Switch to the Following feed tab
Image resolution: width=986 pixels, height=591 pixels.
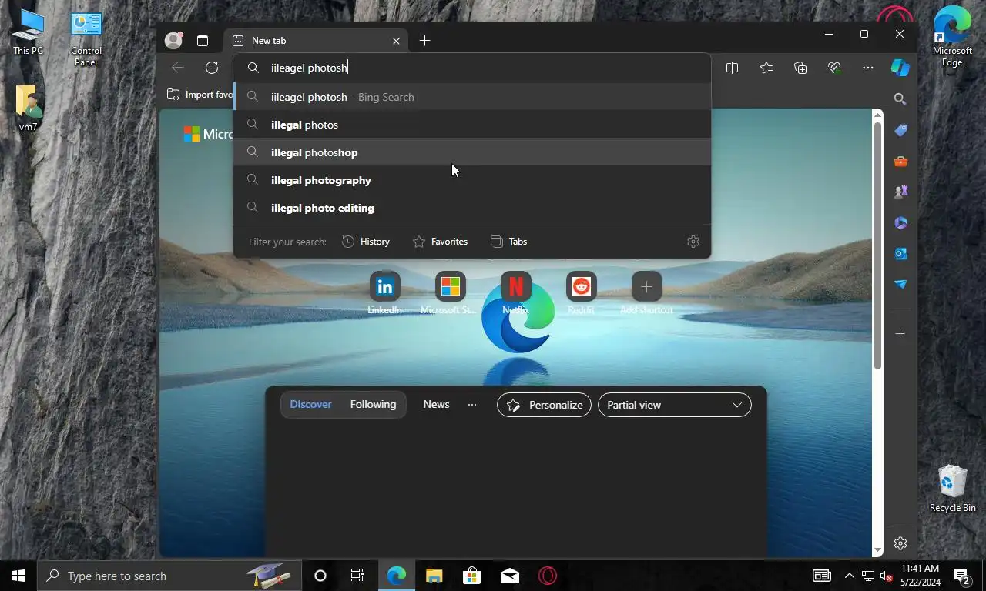click(x=373, y=405)
